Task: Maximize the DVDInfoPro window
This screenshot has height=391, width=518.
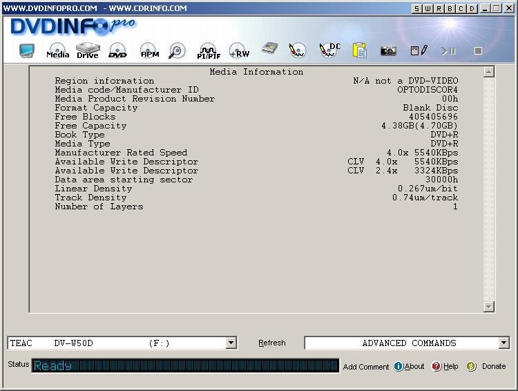Action: coord(496,8)
